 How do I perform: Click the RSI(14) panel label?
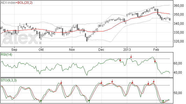(x=6, y=55)
